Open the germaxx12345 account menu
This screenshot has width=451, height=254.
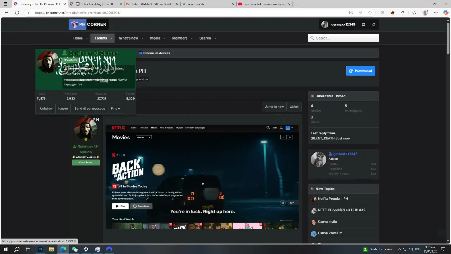pos(338,25)
